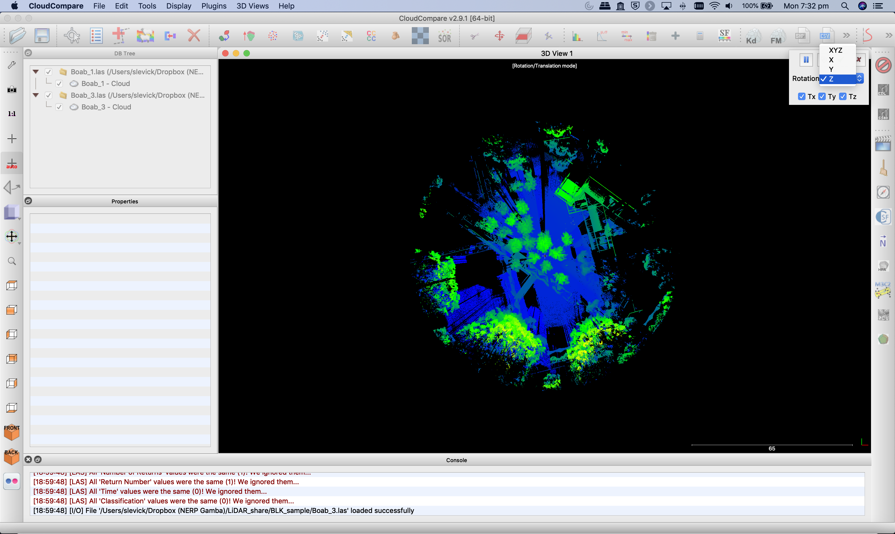Click the auto pivot icon
Image resolution: width=895 pixels, height=534 pixels.
[12, 164]
